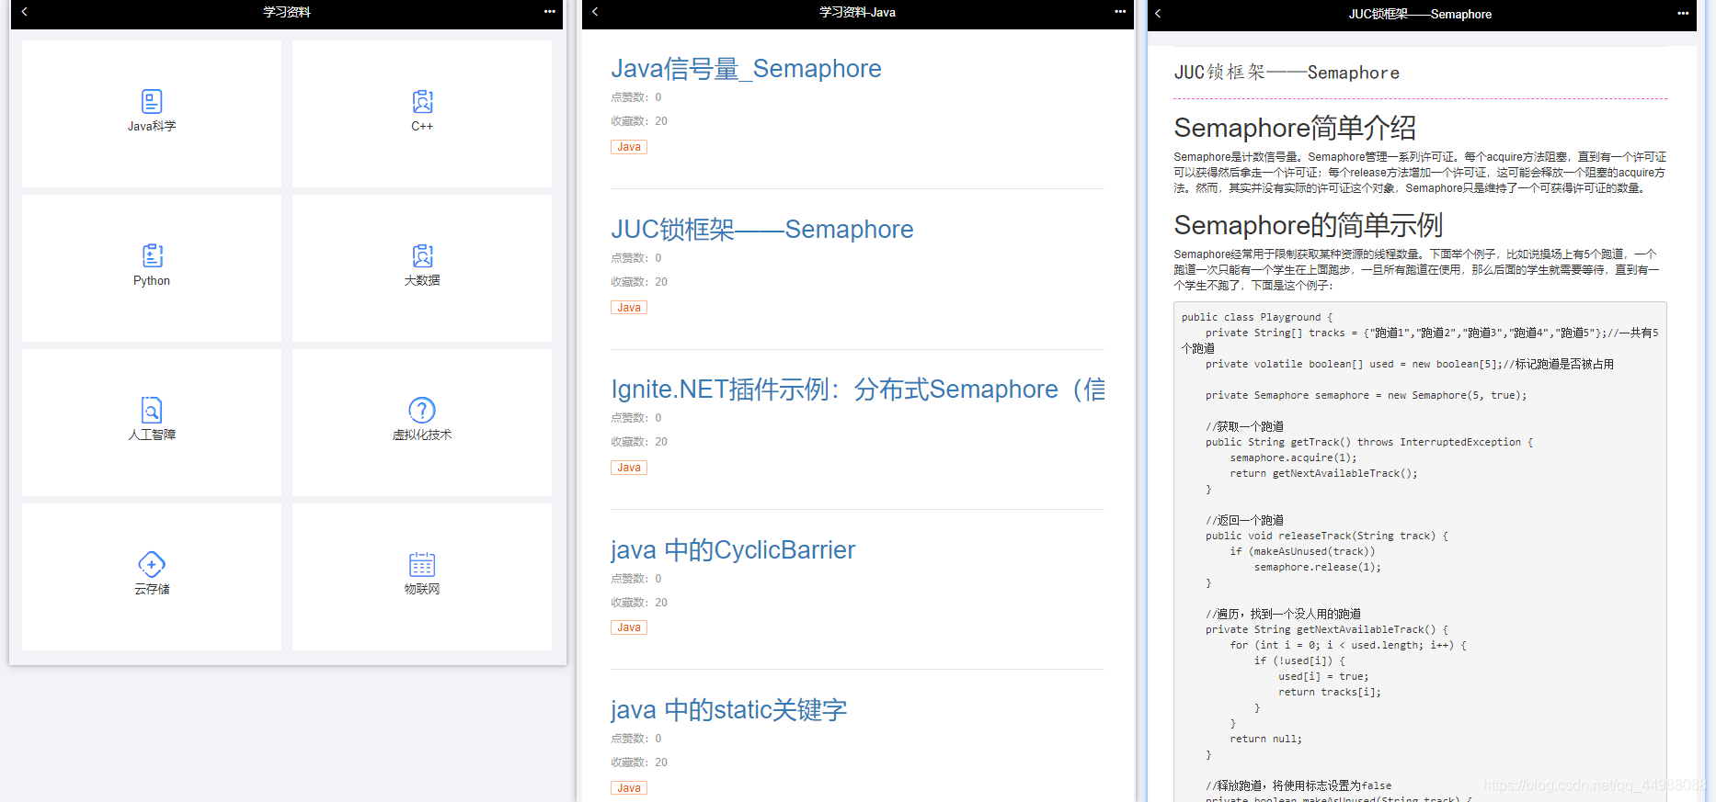Click 收藏数 count under Java信号量_Semaphore
Screen dimensions: 1716x802
pos(639,121)
